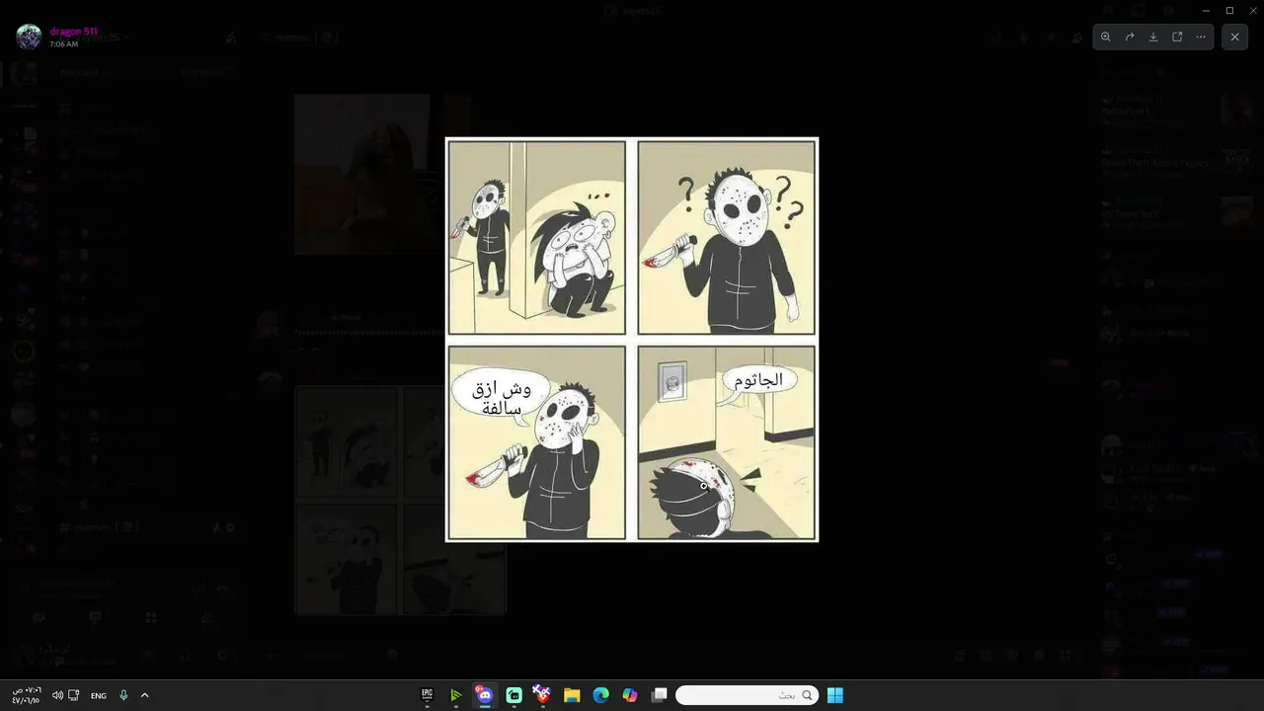
Task: Open the three-dots more options menu
Action: [1201, 37]
